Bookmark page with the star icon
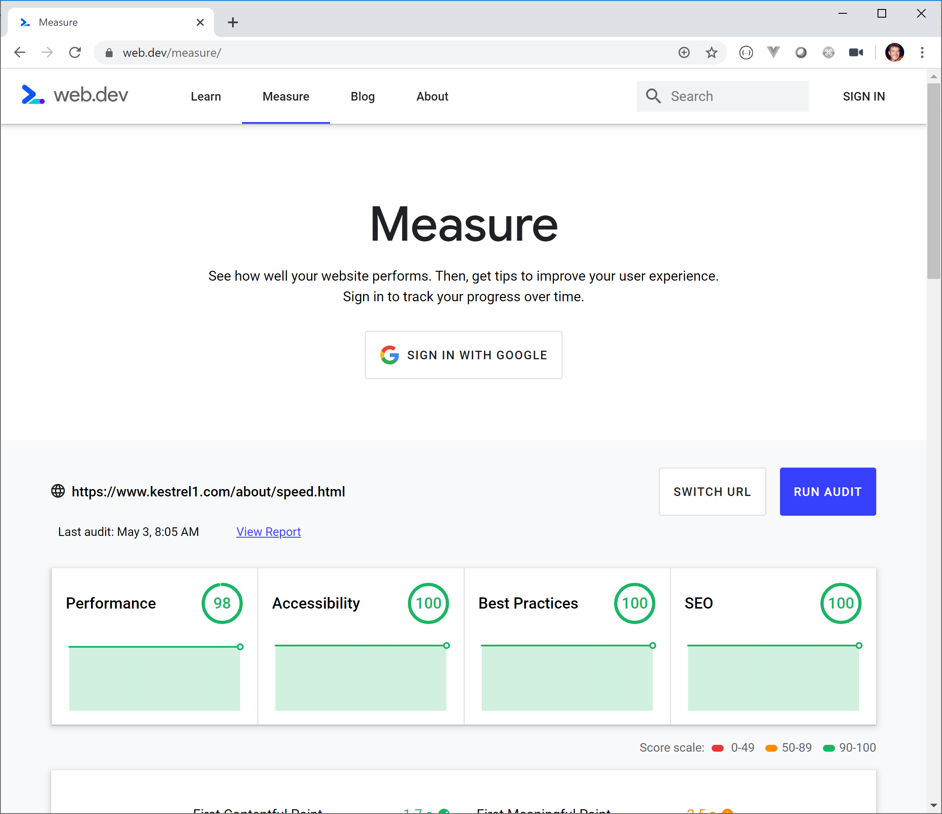Image resolution: width=942 pixels, height=814 pixels. [x=712, y=53]
